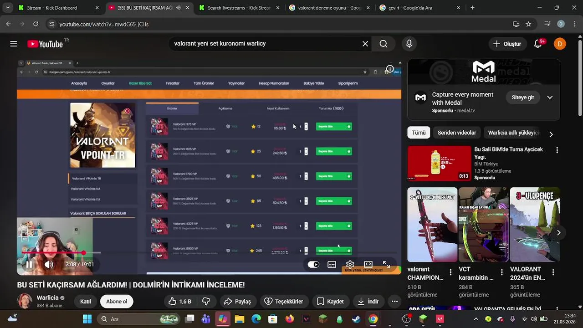Reload the page in Chrome
Viewport: 583px width, 328px height.
(36, 24)
